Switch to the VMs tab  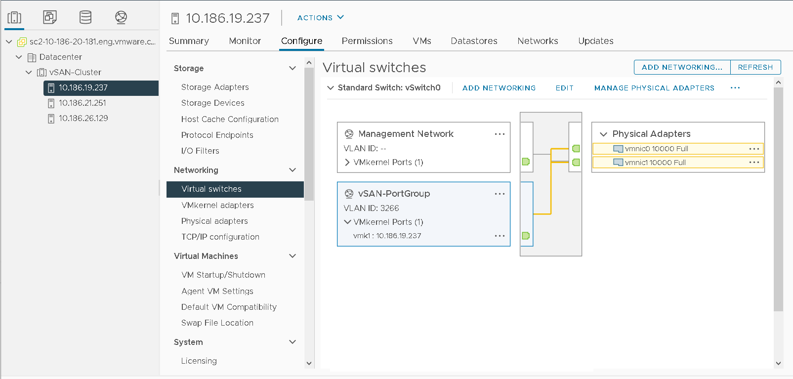422,41
